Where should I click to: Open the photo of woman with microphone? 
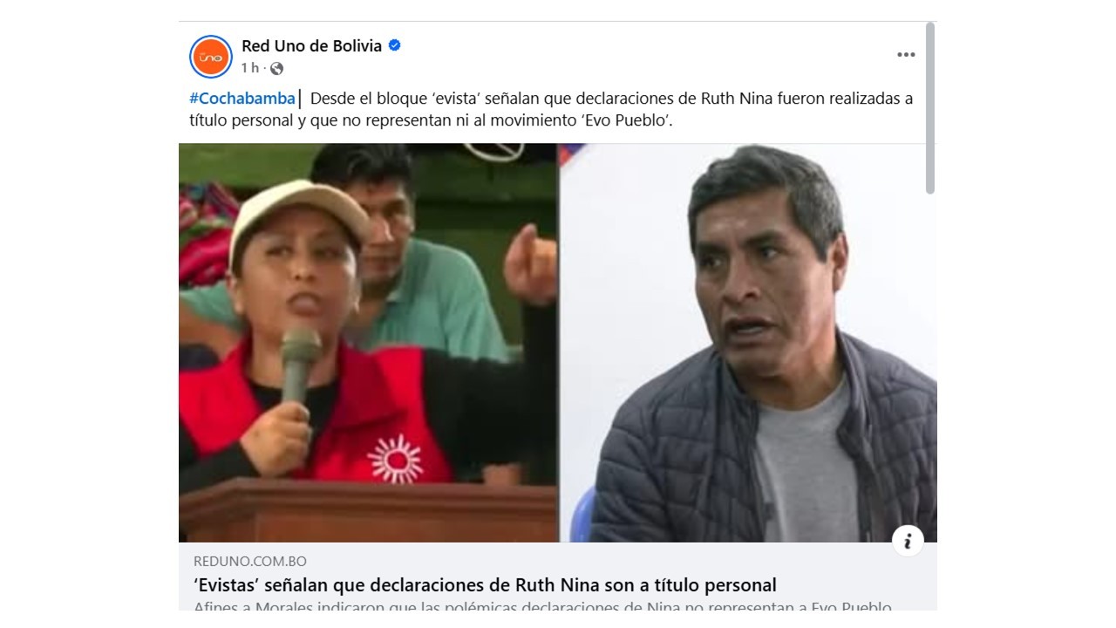(368, 343)
